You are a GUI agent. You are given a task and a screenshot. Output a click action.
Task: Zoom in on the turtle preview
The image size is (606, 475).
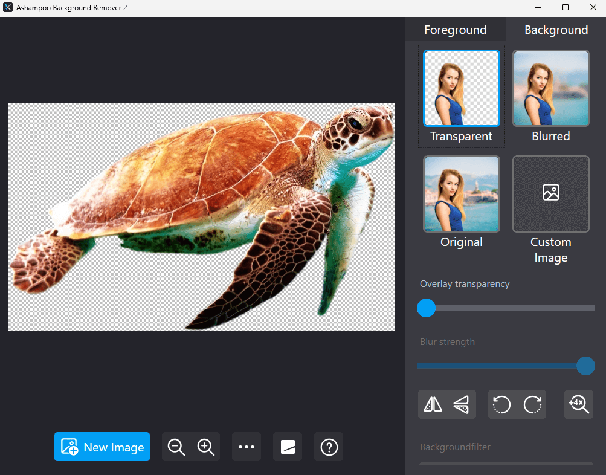[206, 447]
